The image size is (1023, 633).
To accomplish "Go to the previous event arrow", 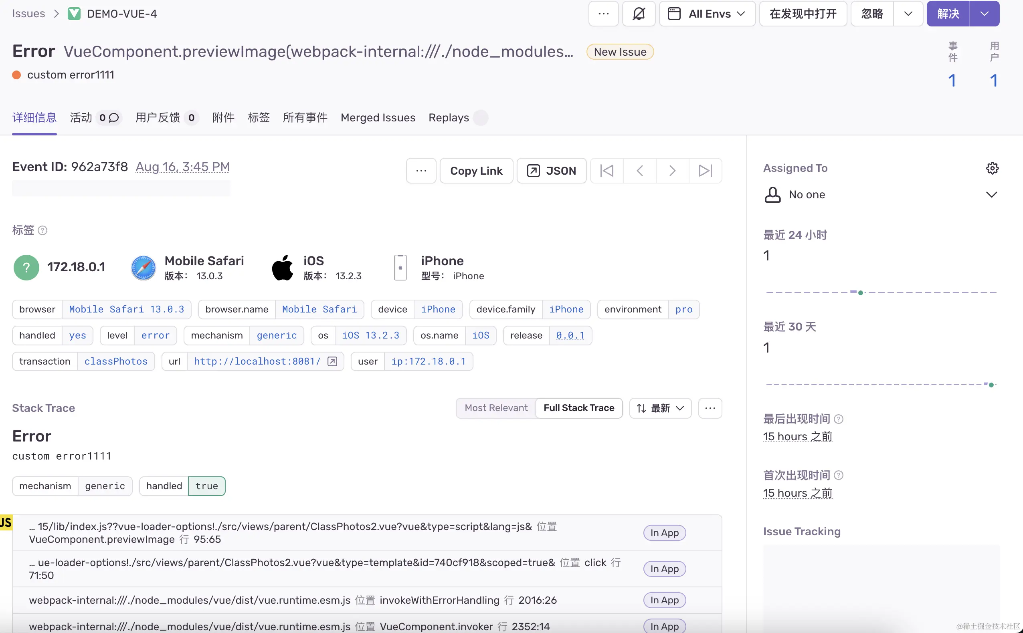I will [x=640, y=171].
